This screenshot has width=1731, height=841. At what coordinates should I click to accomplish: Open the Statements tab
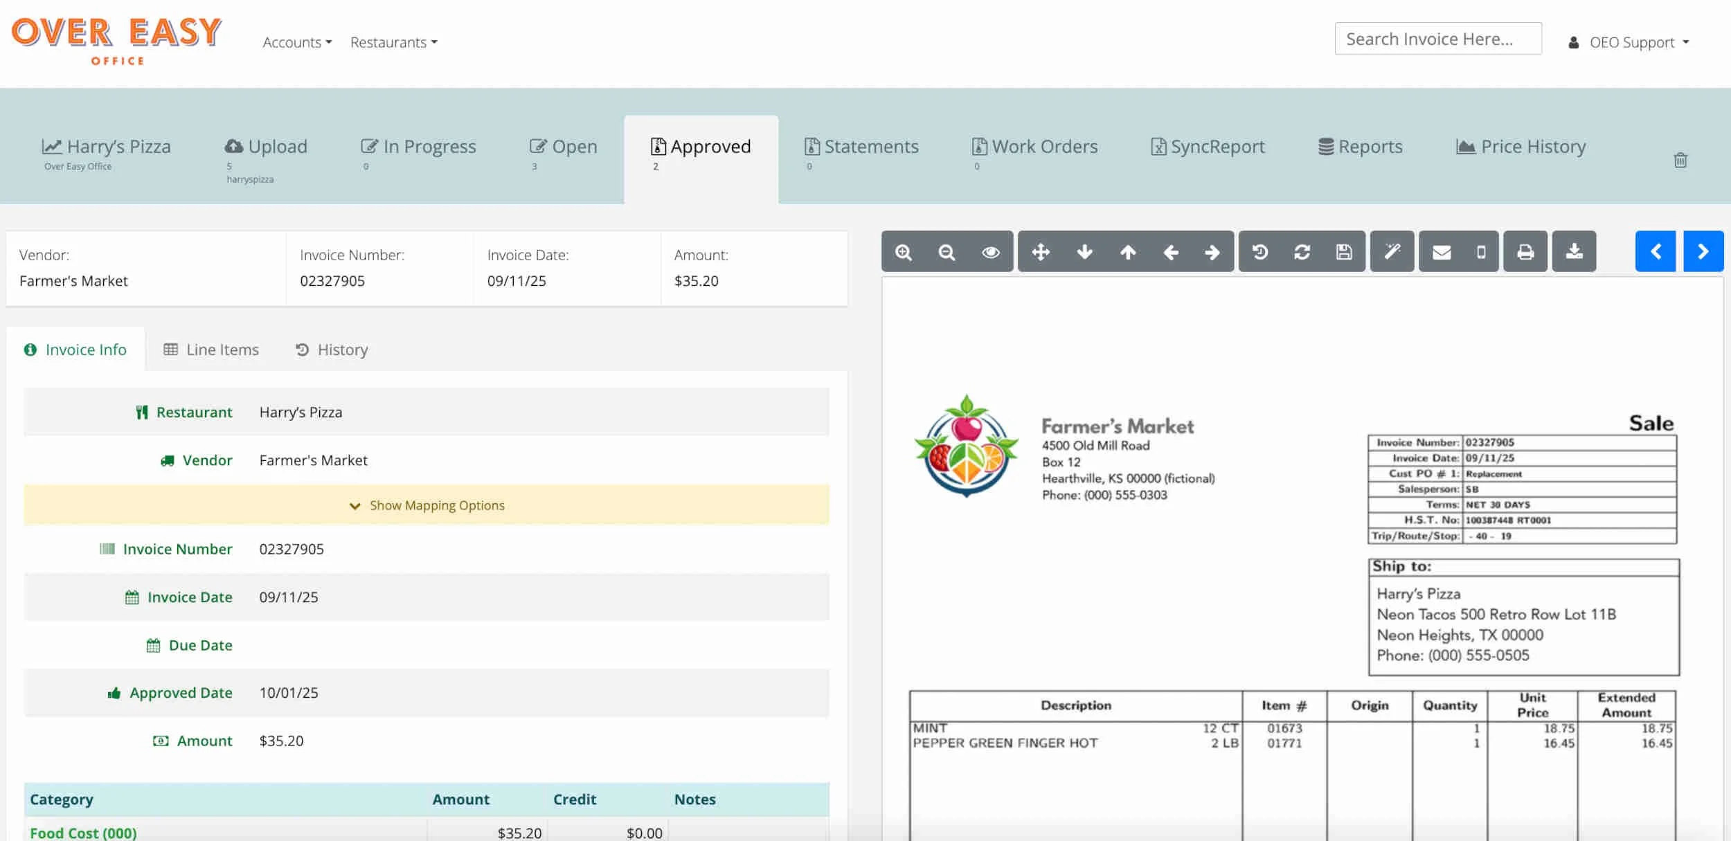861,147
